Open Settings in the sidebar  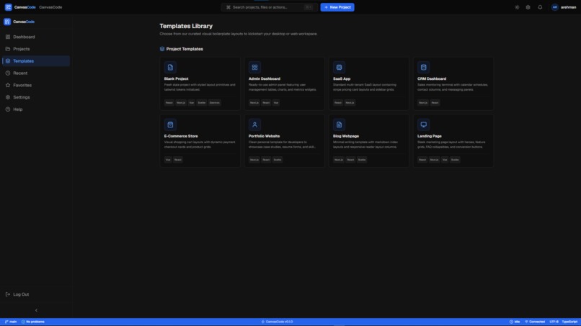click(x=36, y=97)
